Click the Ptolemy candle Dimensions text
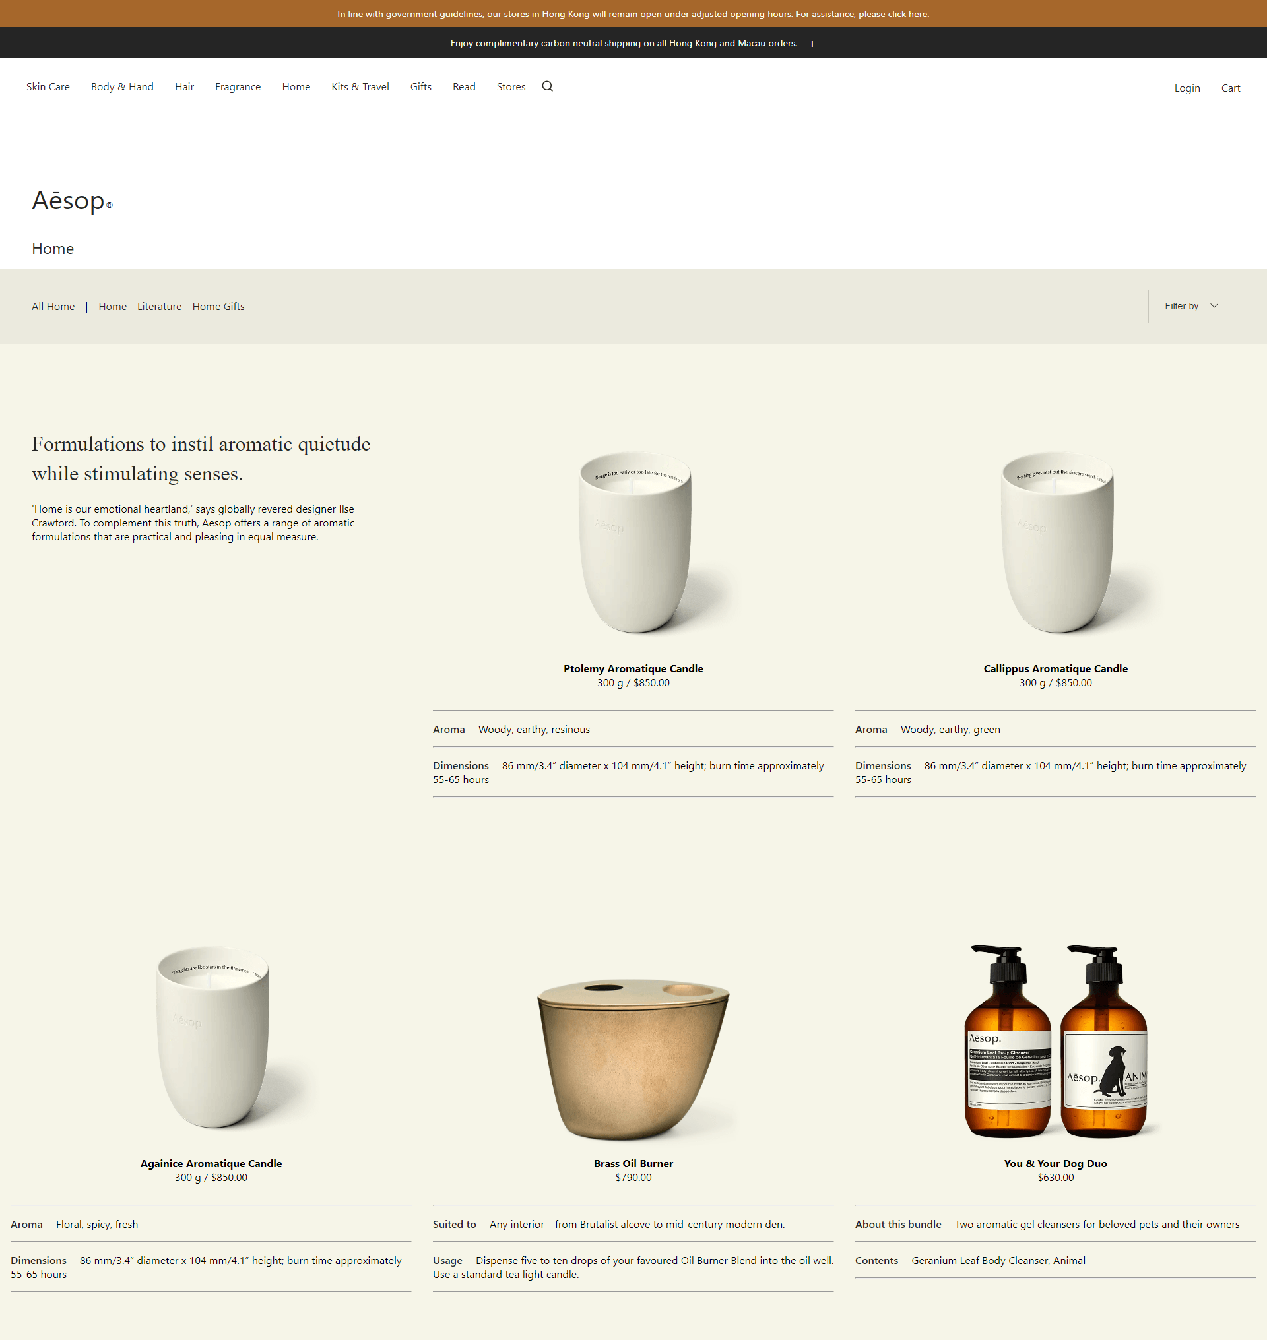The image size is (1267, 1340). pyautogui.click(x=629, y=772)
